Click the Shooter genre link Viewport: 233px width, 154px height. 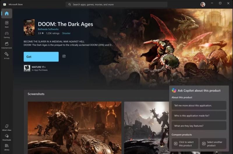(66, 34)
